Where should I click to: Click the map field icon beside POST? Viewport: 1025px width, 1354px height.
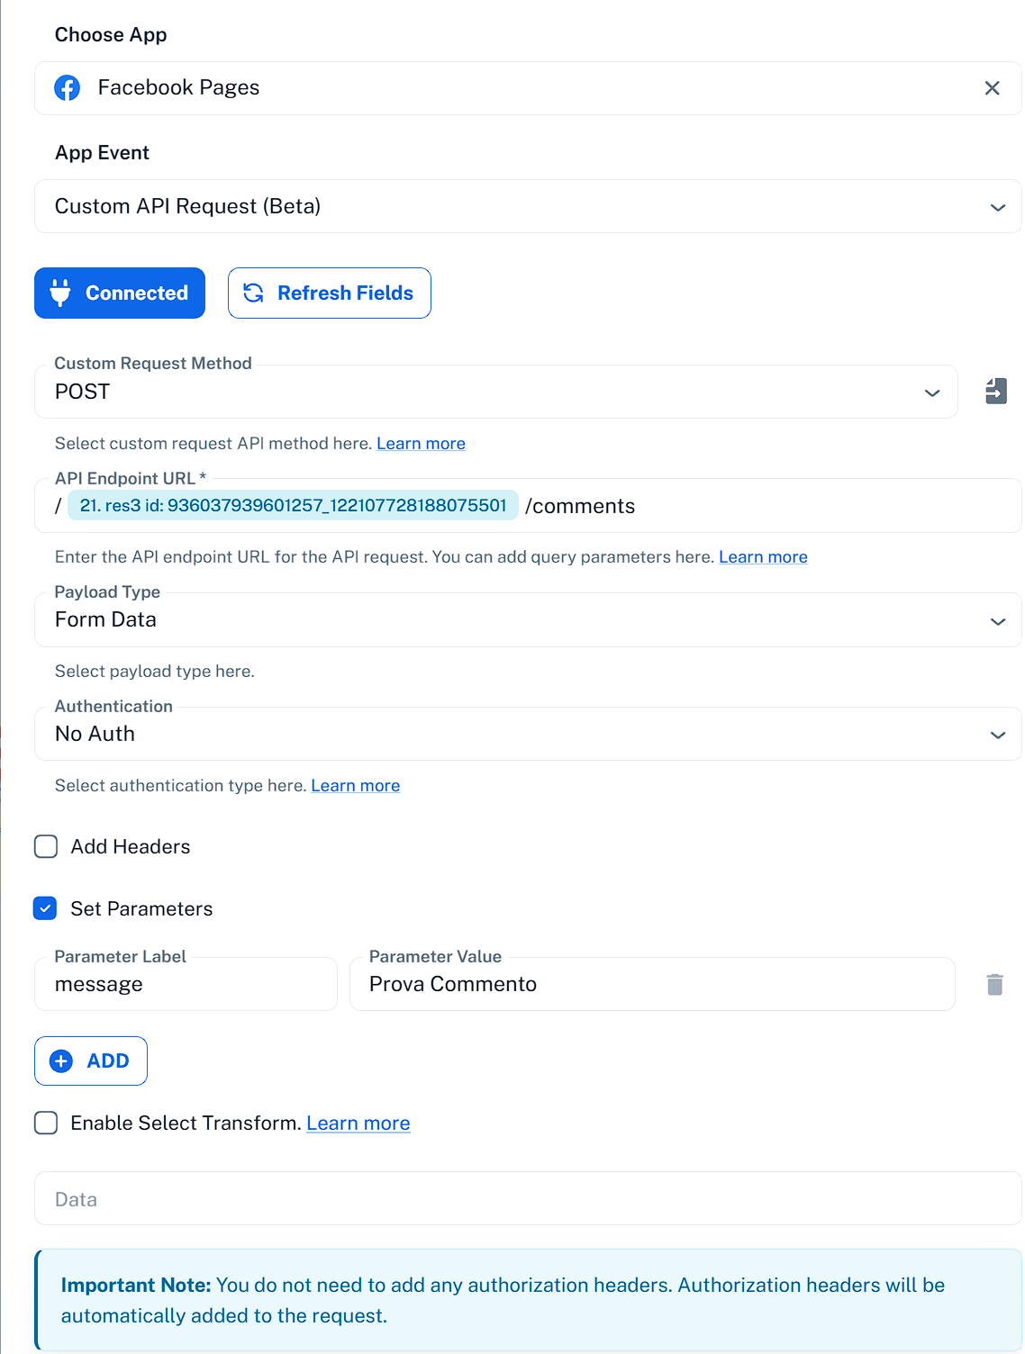[x=996, y=392]
